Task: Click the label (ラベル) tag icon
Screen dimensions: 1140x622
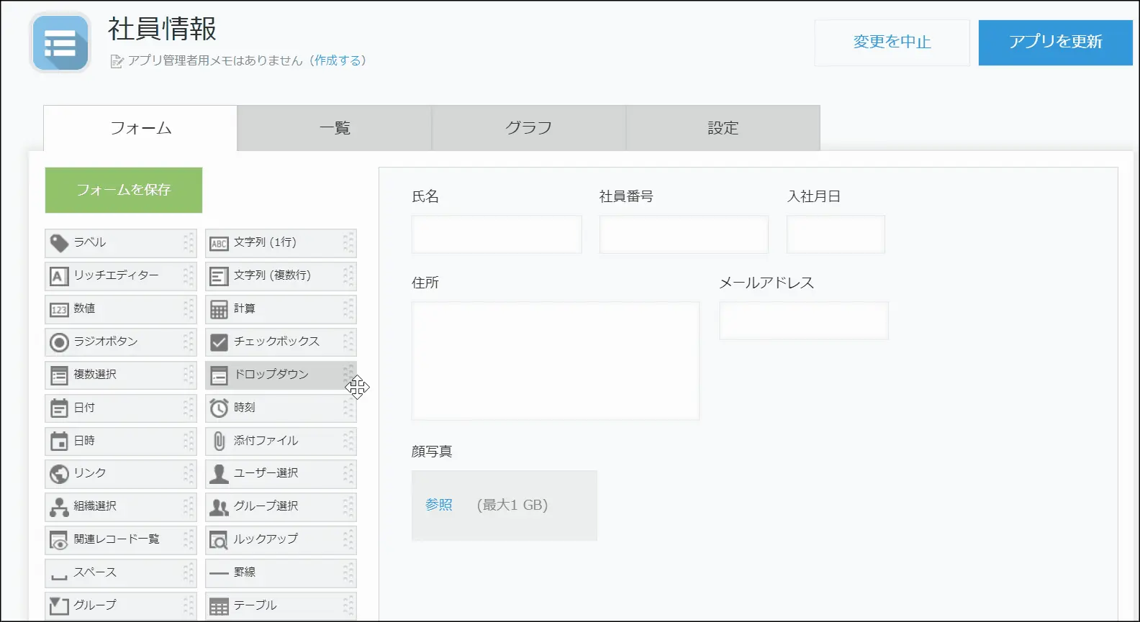Action: point(59,243)
